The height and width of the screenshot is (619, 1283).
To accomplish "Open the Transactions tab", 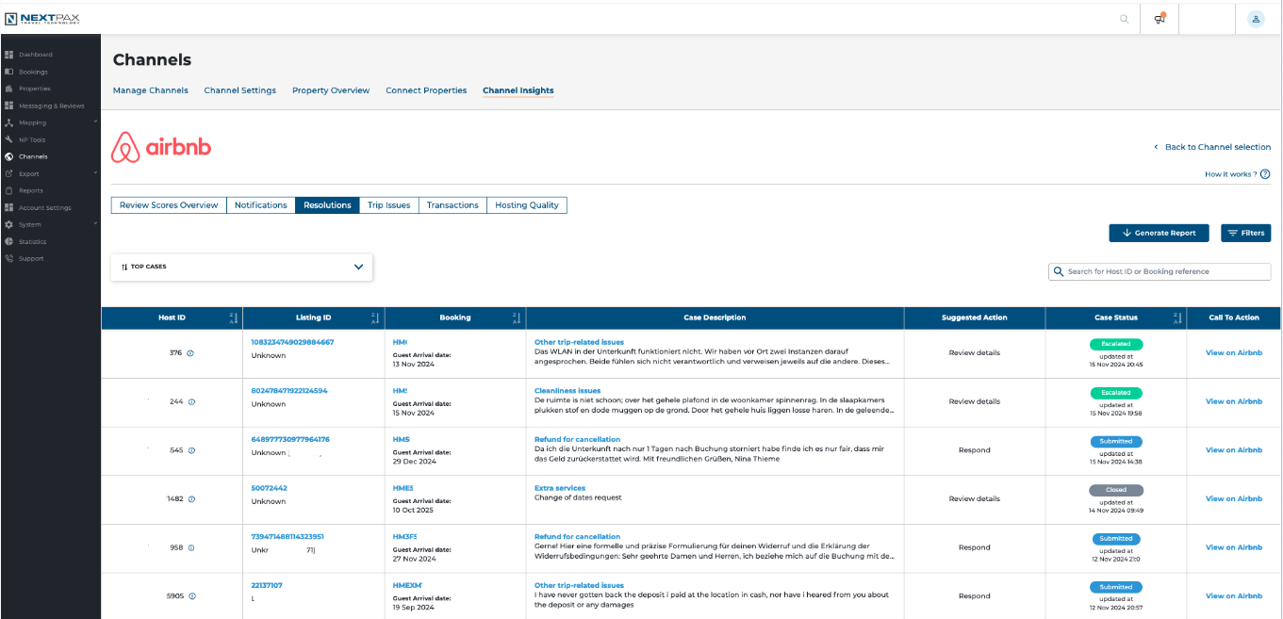I will point(452,205).
